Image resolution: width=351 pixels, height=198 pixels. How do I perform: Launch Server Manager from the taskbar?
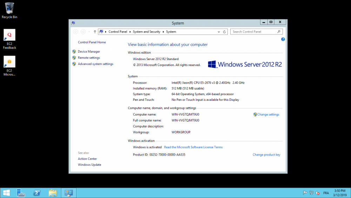pyautogui.click(x=21, y=193)
